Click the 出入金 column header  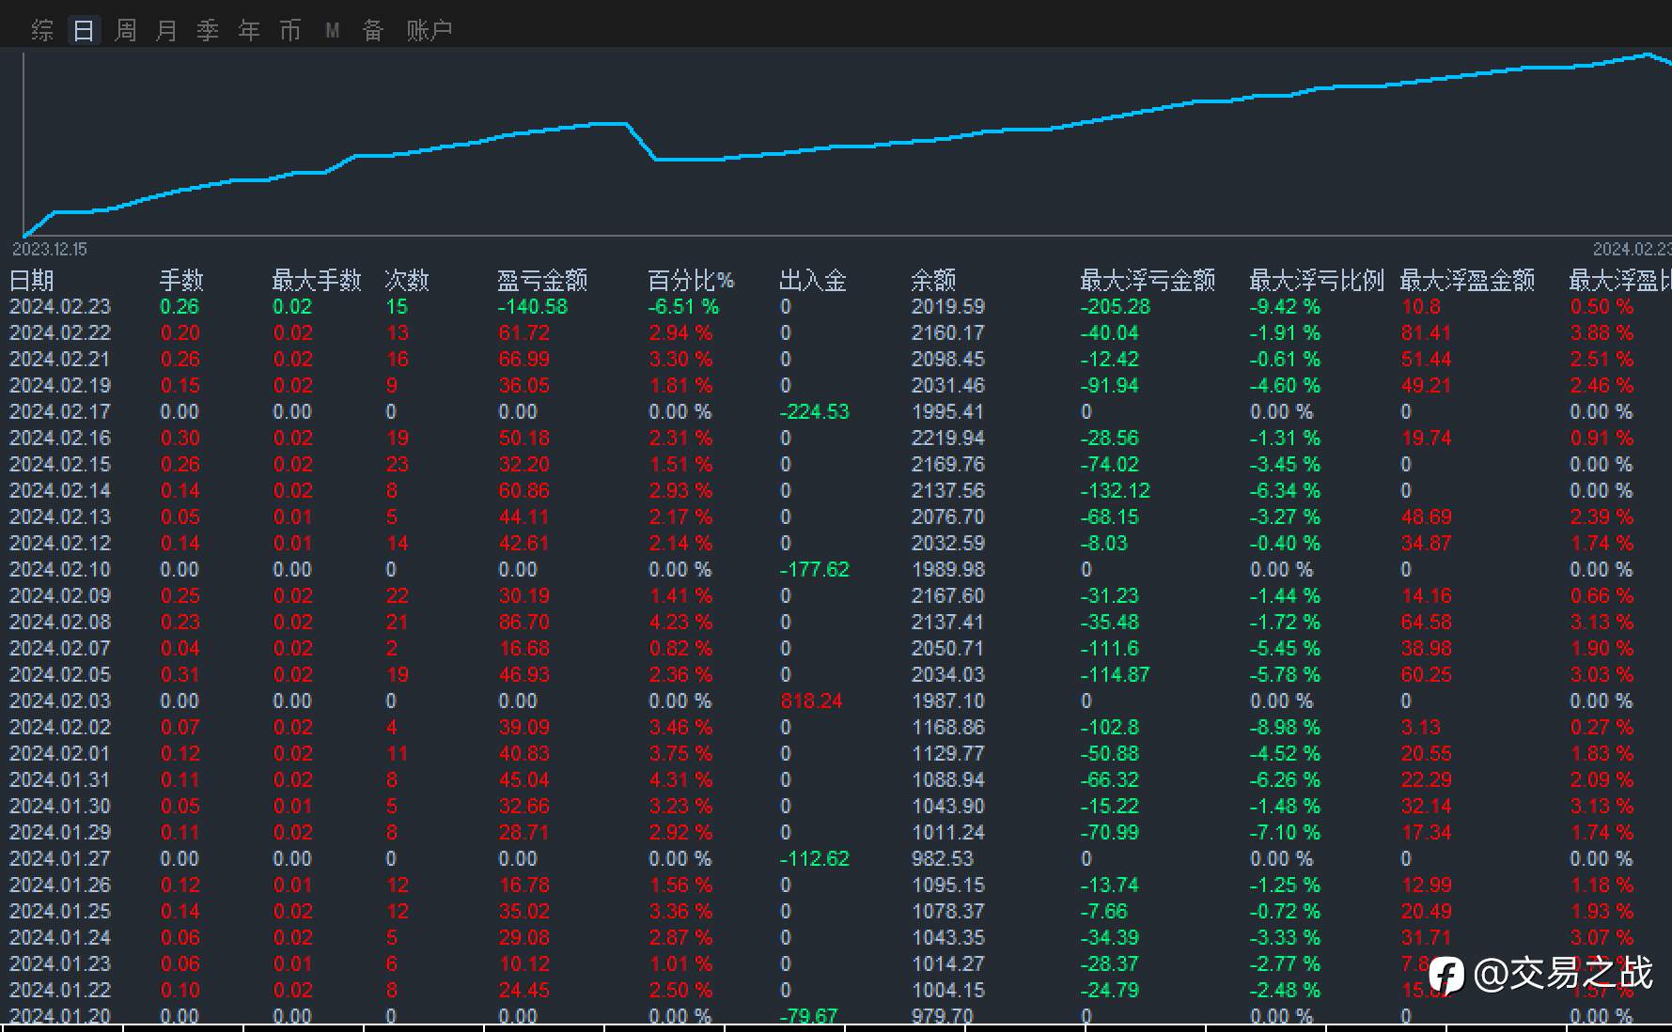pos(813,280)
